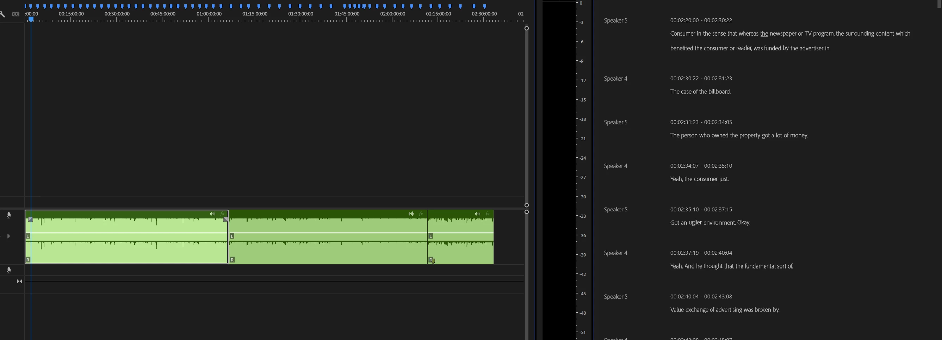Screen dimensions: 942x340
Task: Click L channel label on middle clip
Action: click(232, 236)
